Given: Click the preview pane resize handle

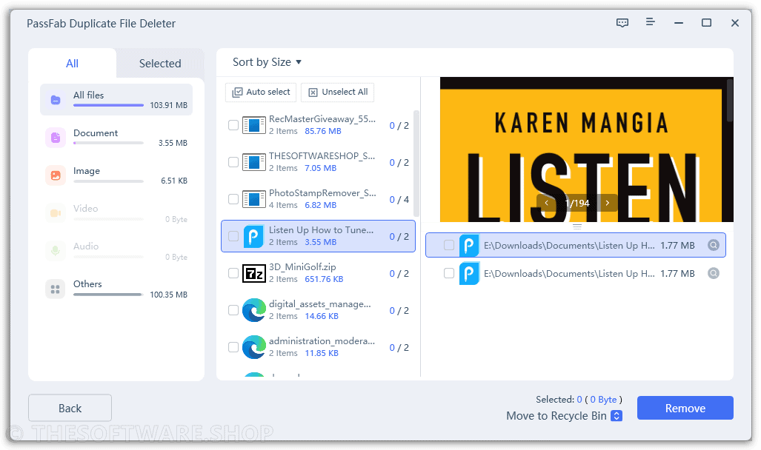Looking at the screenshot, I should (x=577, y=227).
